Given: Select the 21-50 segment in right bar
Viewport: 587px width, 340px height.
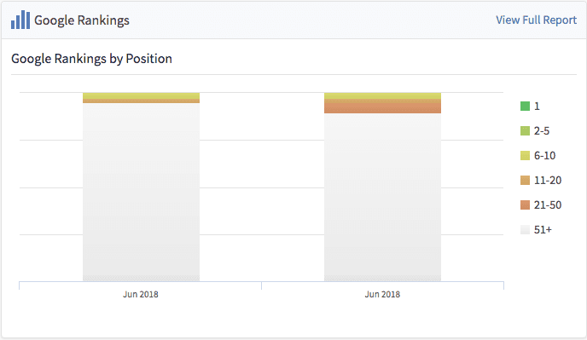Looking at the screenshot, I should [x=382, y=108].
